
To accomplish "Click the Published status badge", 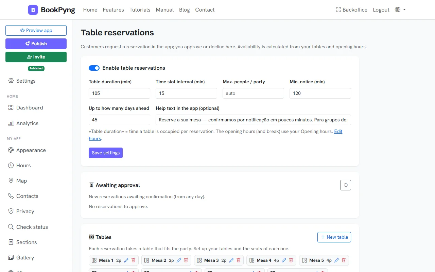I will pyautogui.click(x=36, y=68).
